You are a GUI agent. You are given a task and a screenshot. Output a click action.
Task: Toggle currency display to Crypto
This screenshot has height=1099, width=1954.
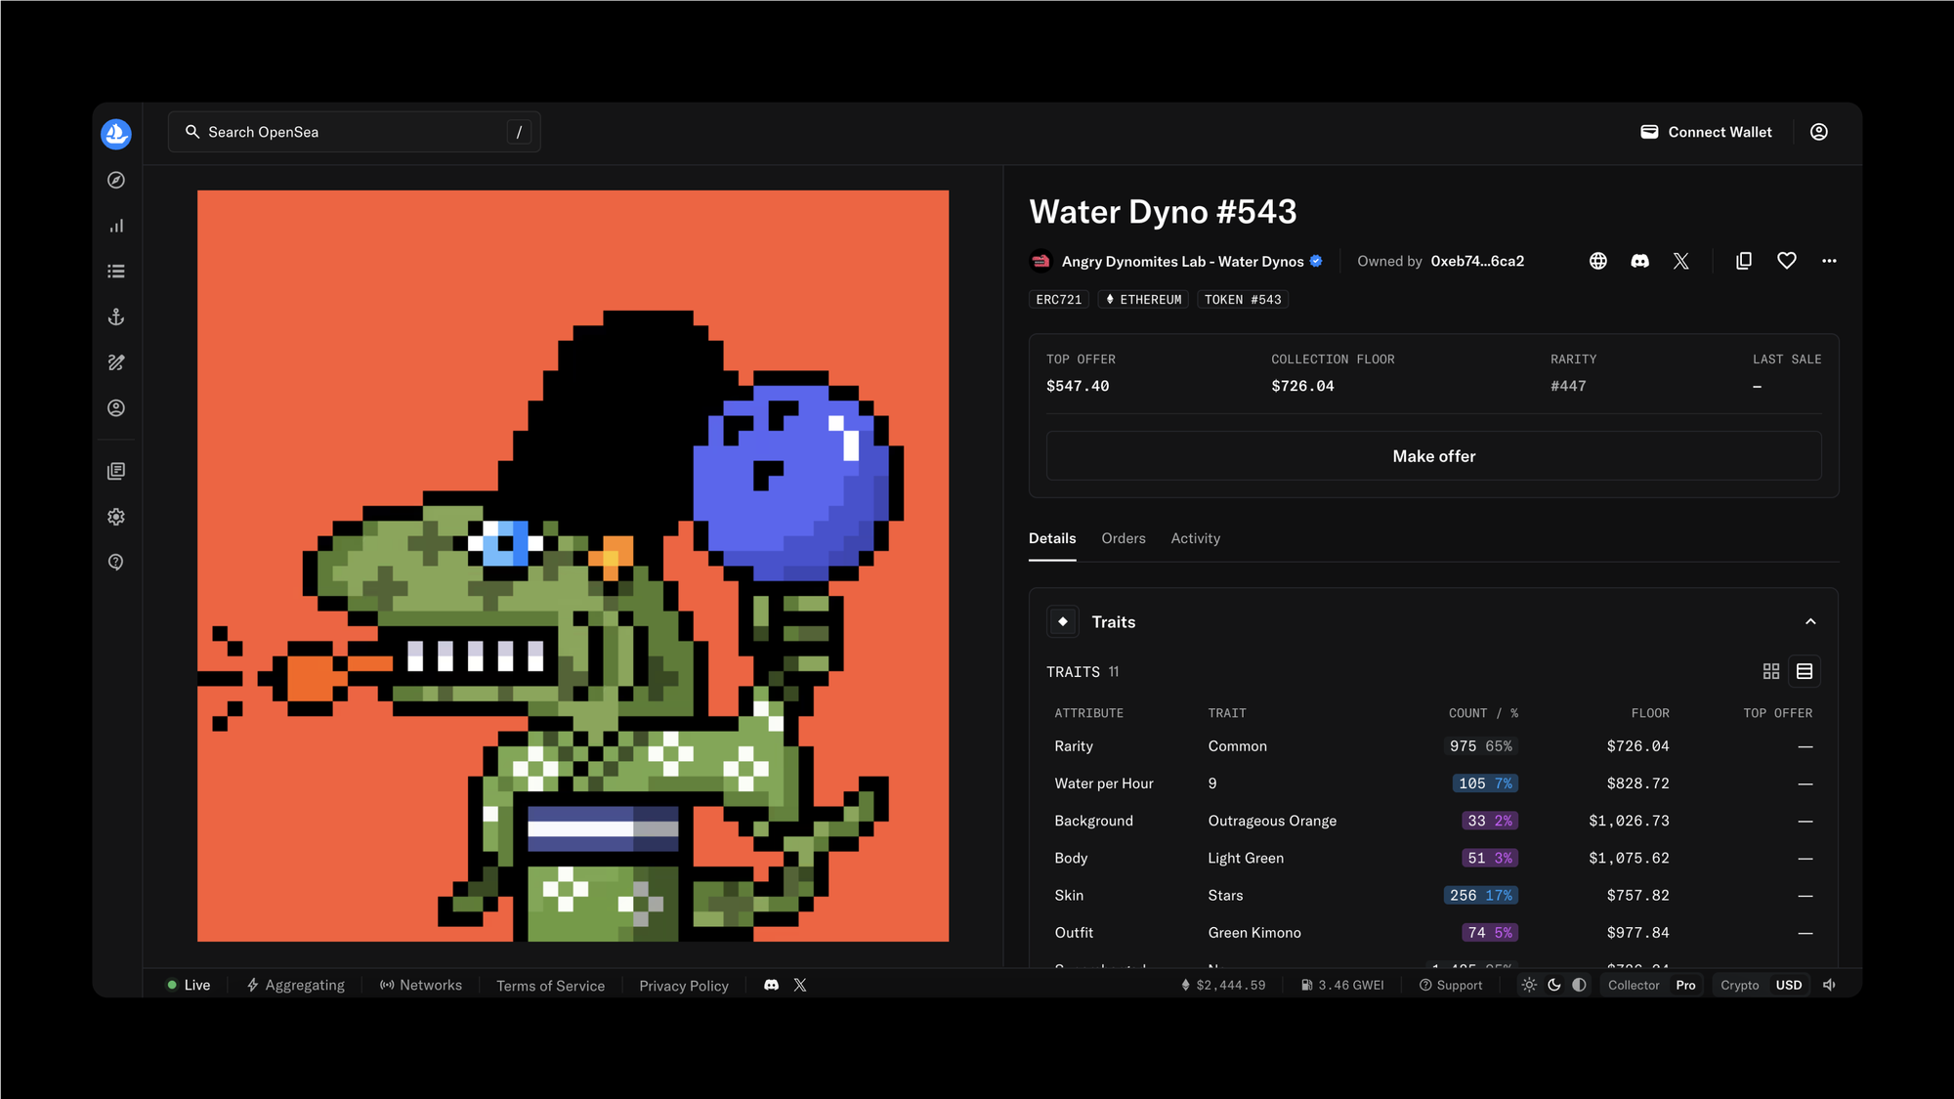(x=1739, y=985)
